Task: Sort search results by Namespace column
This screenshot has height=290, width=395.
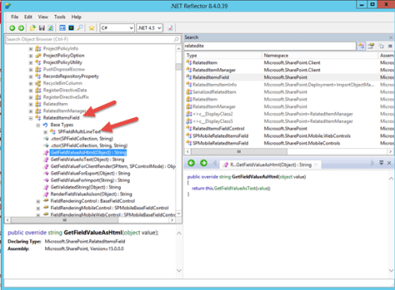Action: coord(319,55)
